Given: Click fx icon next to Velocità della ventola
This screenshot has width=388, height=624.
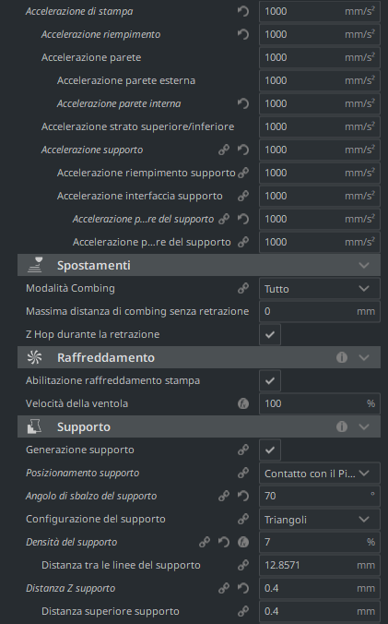Looking at the screenshot, I should point(243,403).
